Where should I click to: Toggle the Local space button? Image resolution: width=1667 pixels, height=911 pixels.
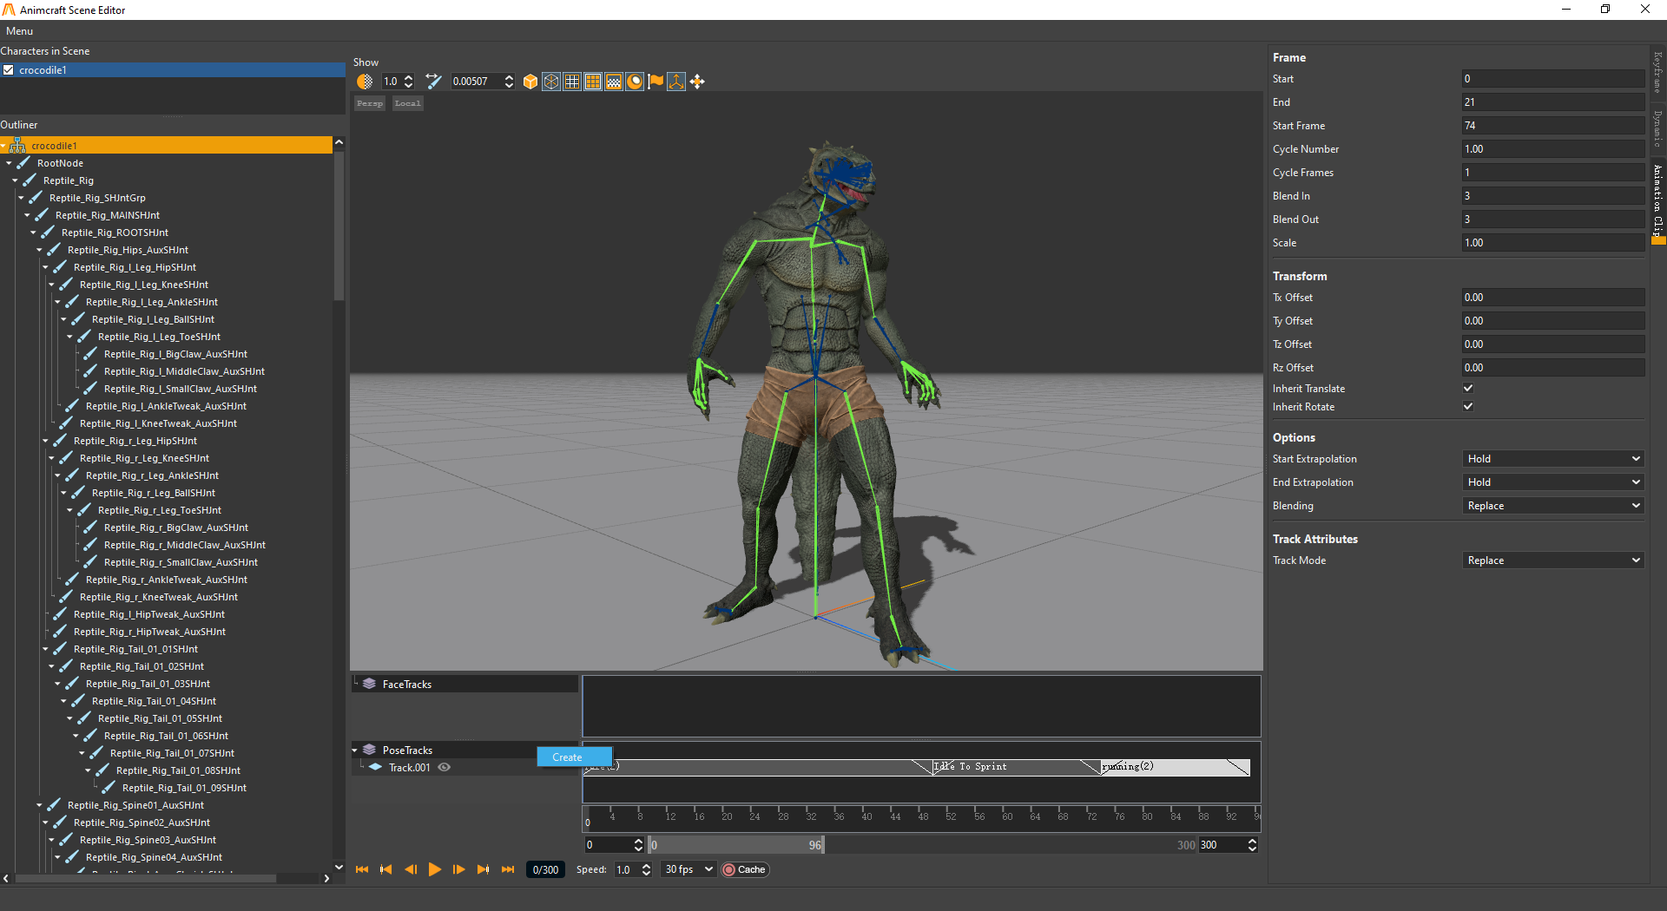pos(407,103)
